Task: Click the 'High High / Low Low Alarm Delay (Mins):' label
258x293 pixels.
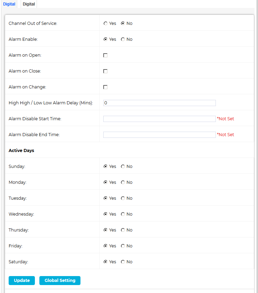Action: pyautogui.click(x=51, y=103)
